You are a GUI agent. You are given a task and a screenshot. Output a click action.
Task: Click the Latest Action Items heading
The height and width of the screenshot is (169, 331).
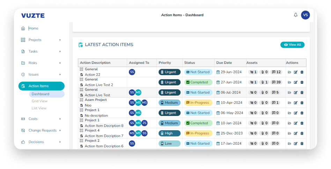coord(109,45)
